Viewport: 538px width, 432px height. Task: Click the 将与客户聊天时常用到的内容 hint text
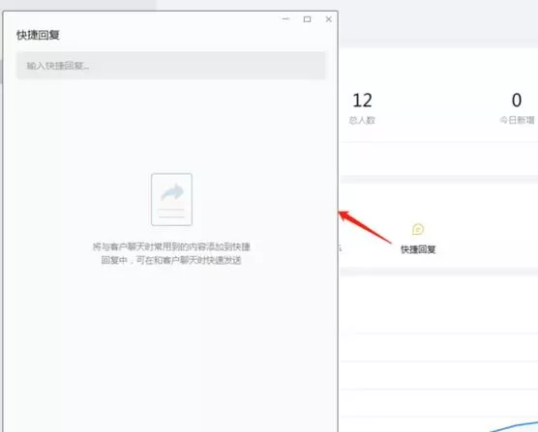pos(171,253)
